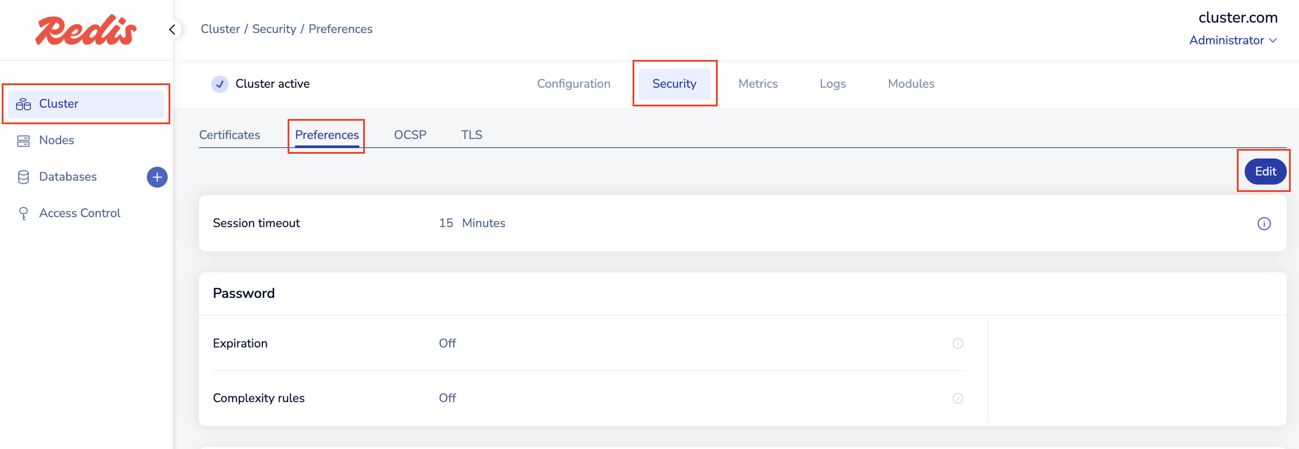Click the Session timeout label
The width and height of the screenshot is (1299, 449).
pos(256,223)
